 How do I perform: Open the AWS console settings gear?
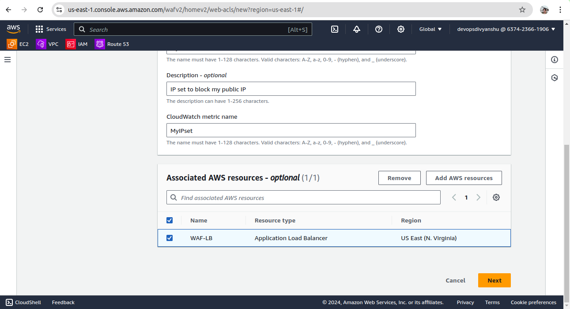pyautogui.click(x=401, y=29)
